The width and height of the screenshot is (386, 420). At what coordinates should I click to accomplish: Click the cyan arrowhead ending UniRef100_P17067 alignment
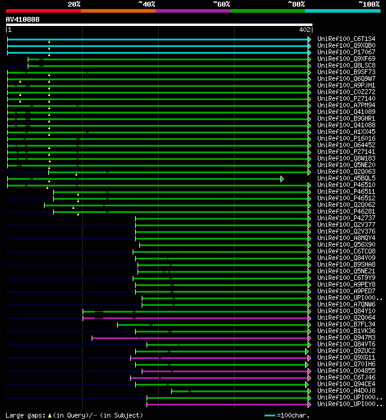coord(309,52)
